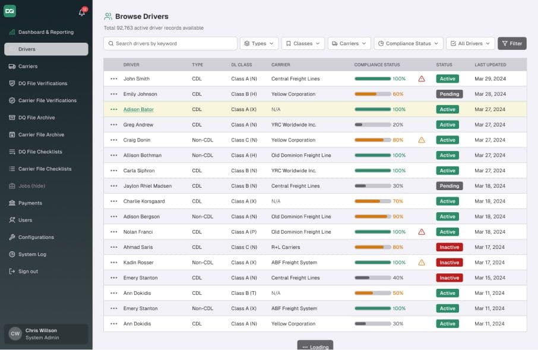Open Payments in sidebar

click(x=46, y=203)
